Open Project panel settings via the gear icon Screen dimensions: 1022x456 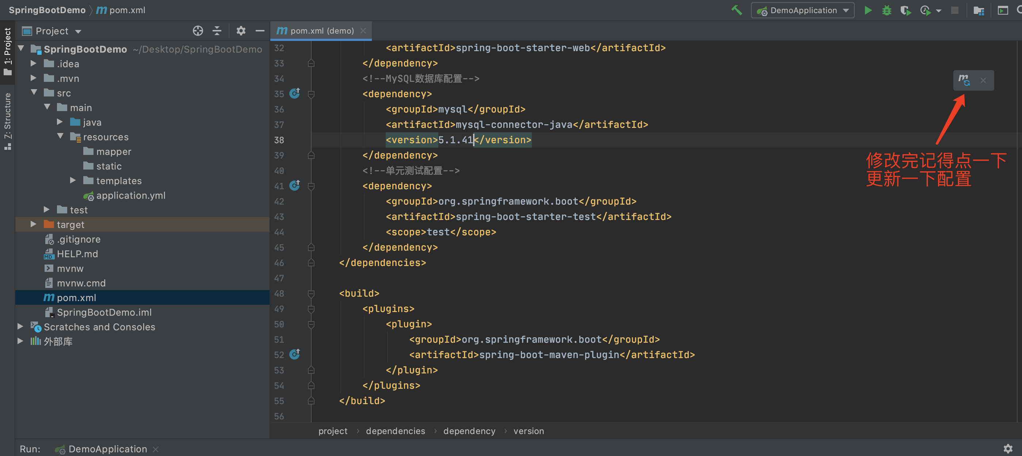pos(241,31)
